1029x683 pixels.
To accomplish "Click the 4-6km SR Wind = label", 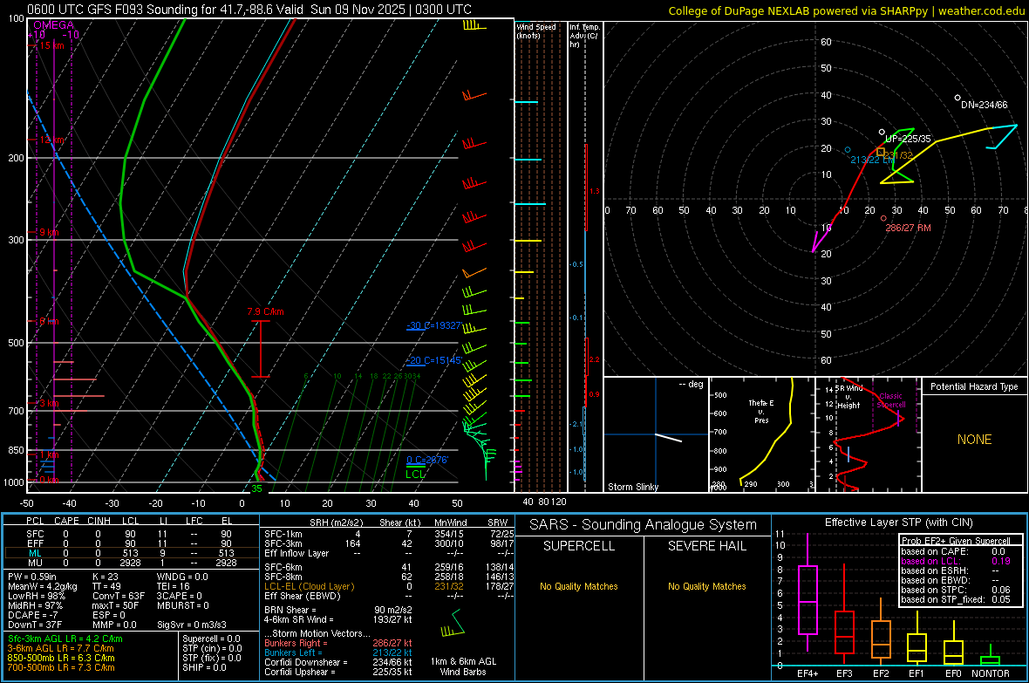I will point(299,619).
